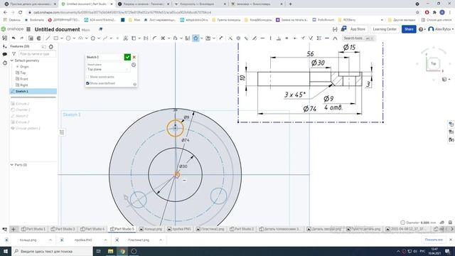Collapse the Default geometry tree group
The height and width of the screenshot is (256, 455).
click(x=12, y=60)
